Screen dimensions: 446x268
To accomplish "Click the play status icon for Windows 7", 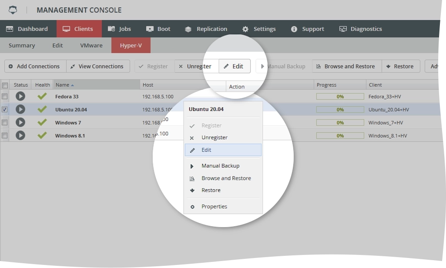I will 20,122.
